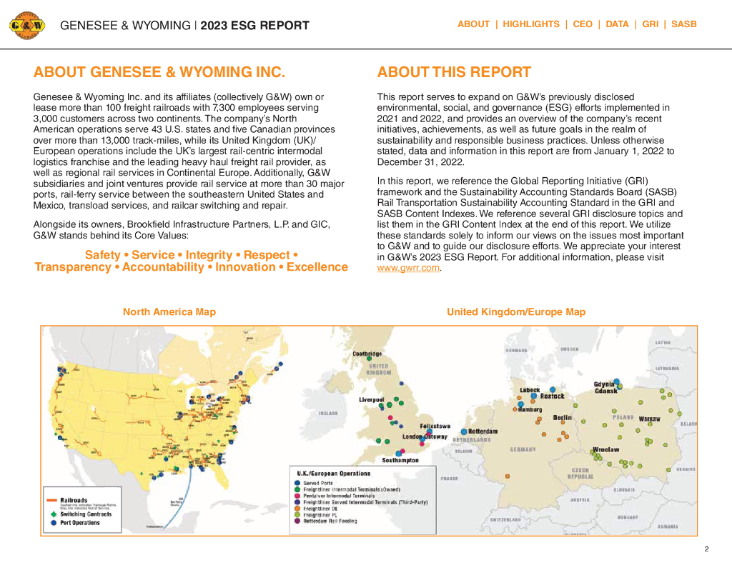Navigate to the GRI index
Image resolution: width=732 pixels, height=565 pixels.
click(651, 24)
